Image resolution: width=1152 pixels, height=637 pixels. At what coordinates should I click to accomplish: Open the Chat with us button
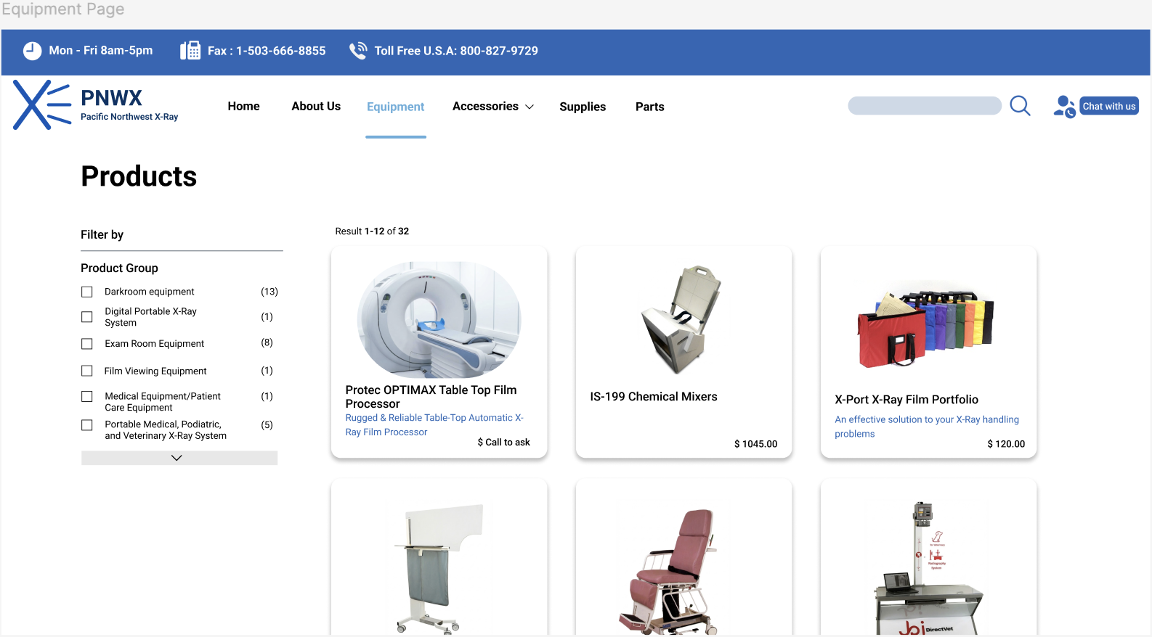(1108, 106)
